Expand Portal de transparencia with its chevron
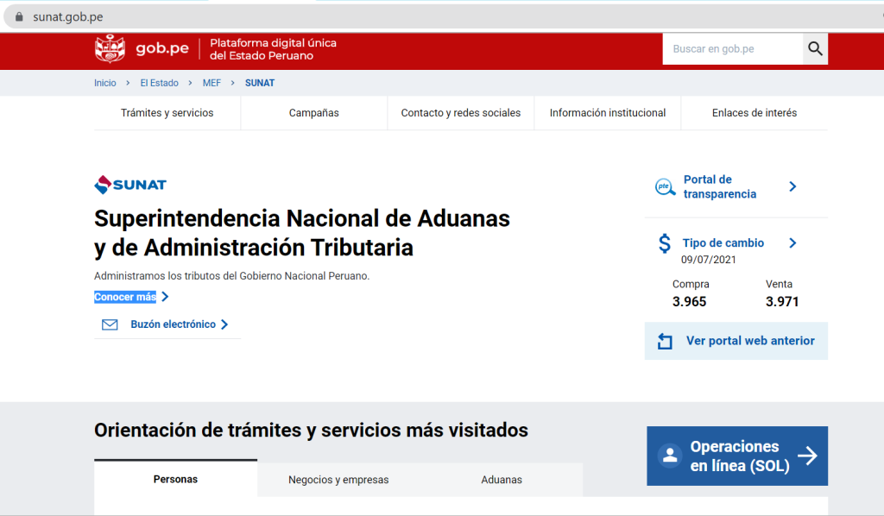 pyautogui.click(x=792, y=187)
